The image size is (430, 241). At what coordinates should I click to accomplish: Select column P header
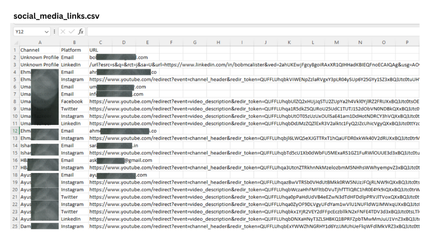(x=407, y=42)
